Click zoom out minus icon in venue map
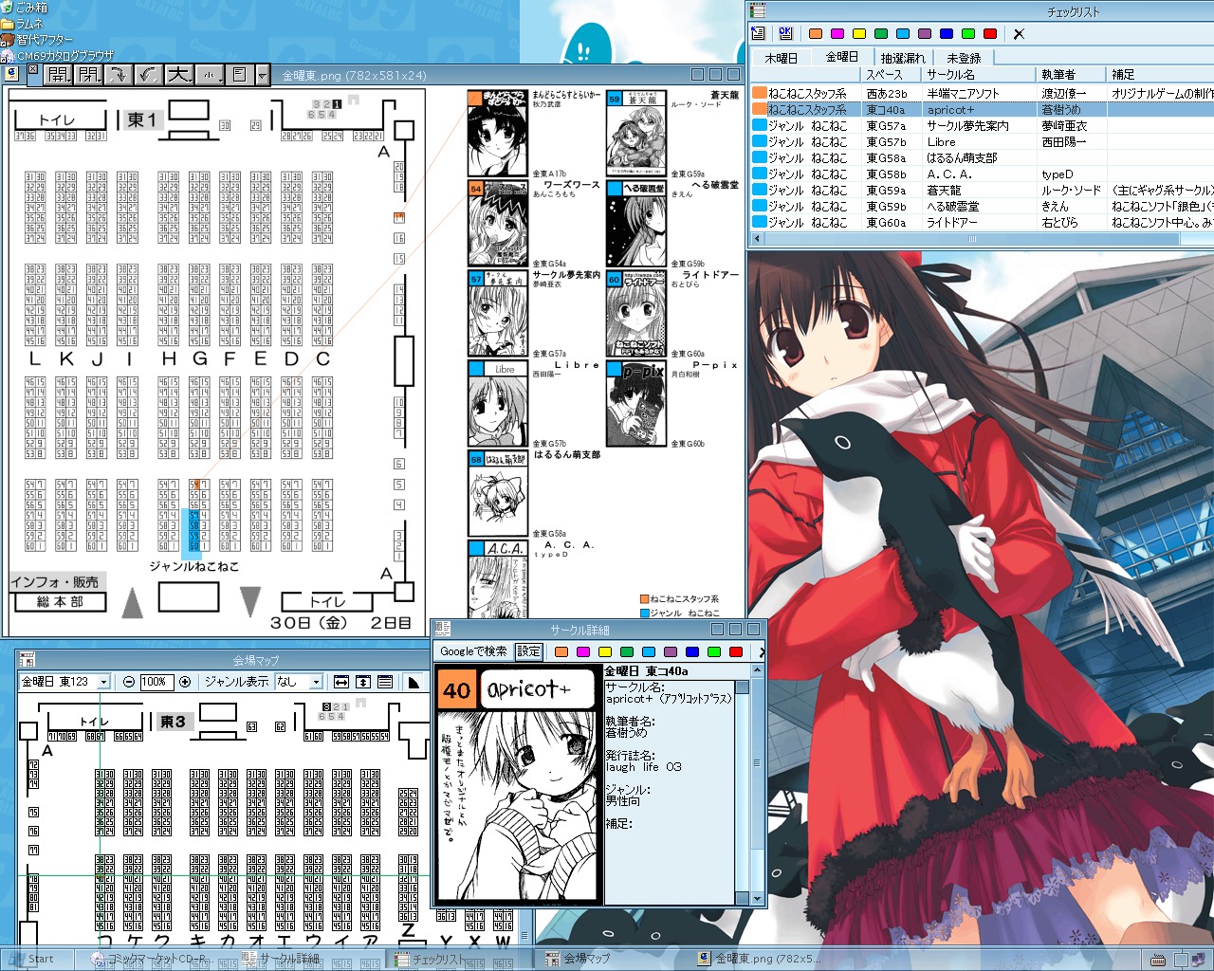 pos(129,682)
